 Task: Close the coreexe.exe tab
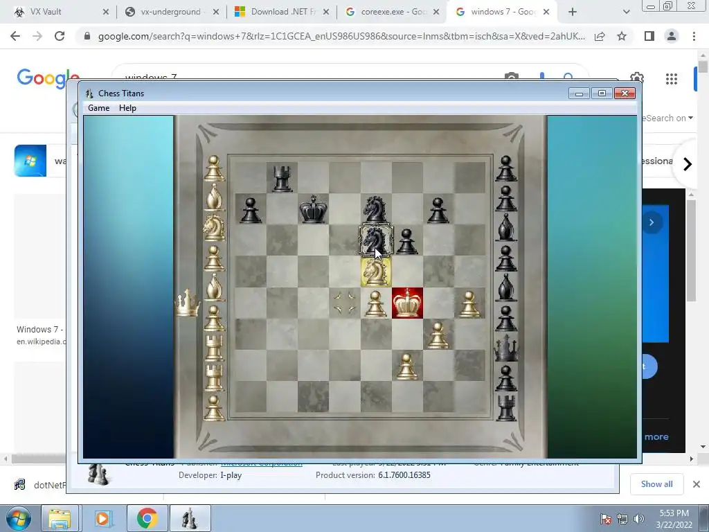(x=436, y=12)
